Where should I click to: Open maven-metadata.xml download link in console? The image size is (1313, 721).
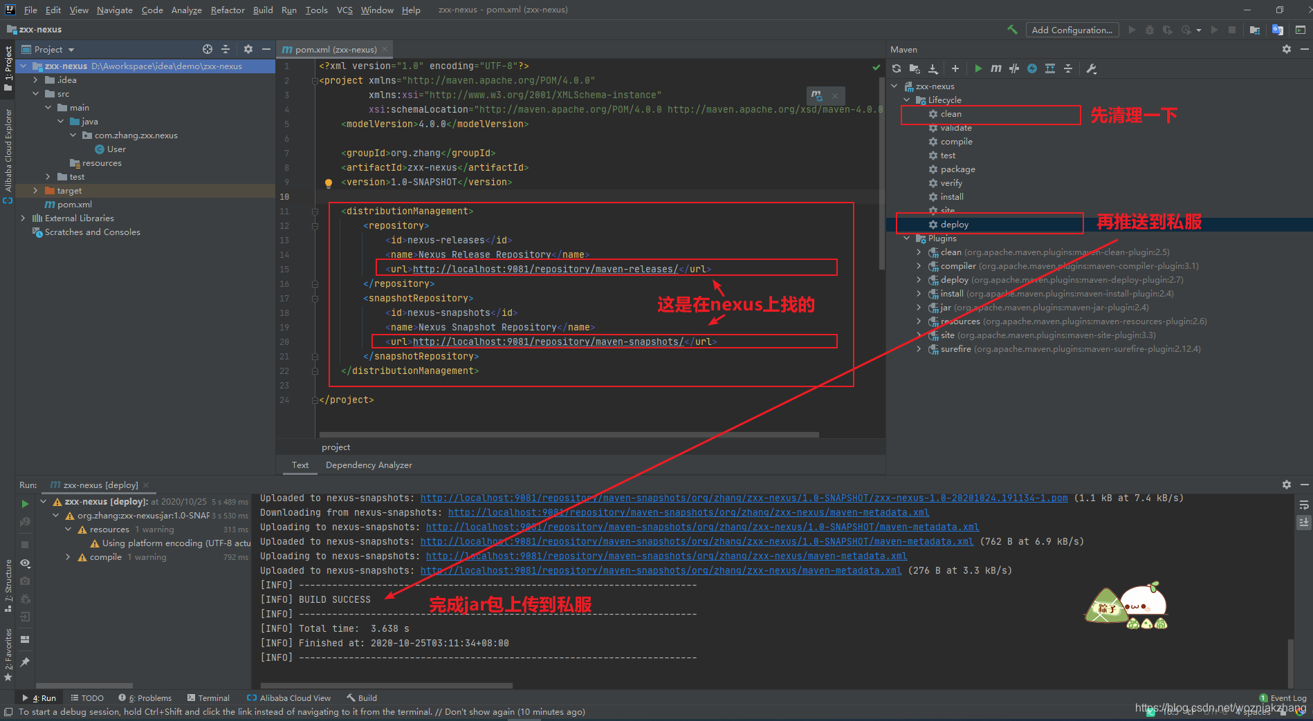688,512
